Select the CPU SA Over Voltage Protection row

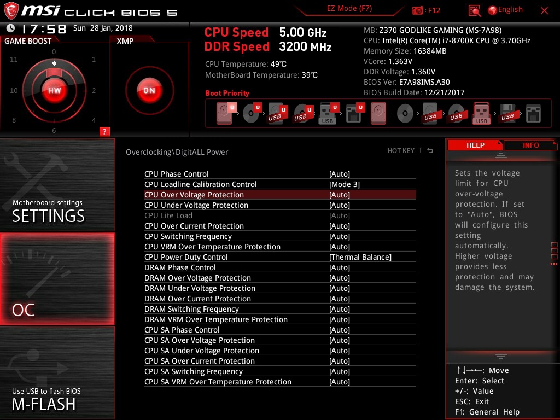280,340
